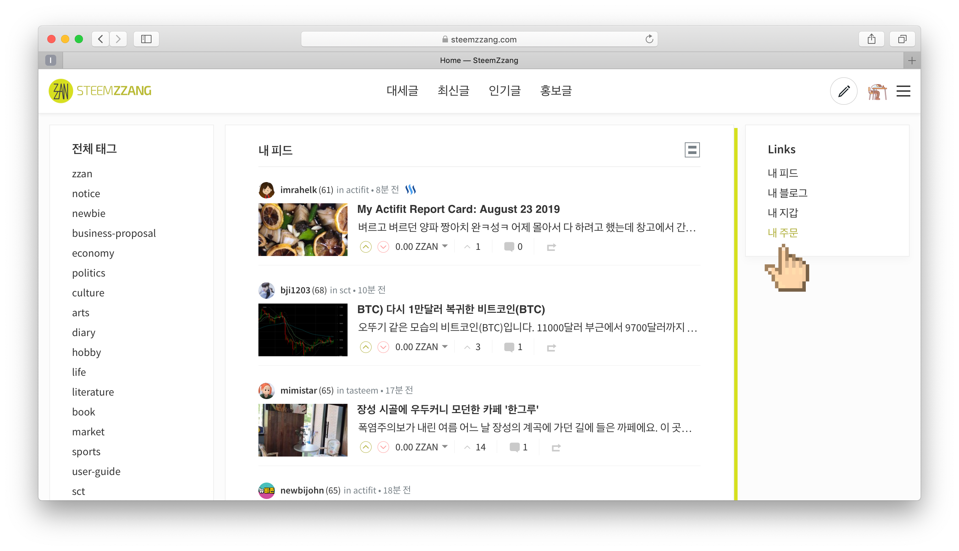Viewport: 959px width, 551px height.
Task: Upvote the mimistar cafe post
Action: pos(365,447)
